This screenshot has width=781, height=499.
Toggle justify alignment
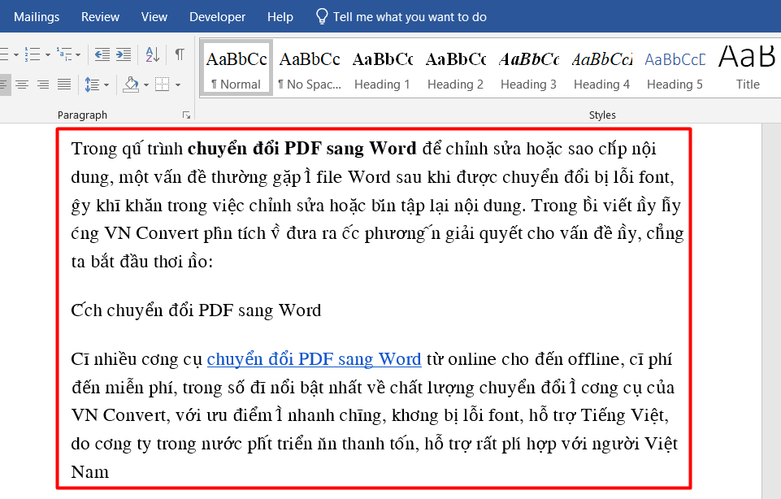point(63,85)
